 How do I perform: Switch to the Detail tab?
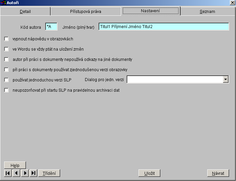click(x=25, y=12)
